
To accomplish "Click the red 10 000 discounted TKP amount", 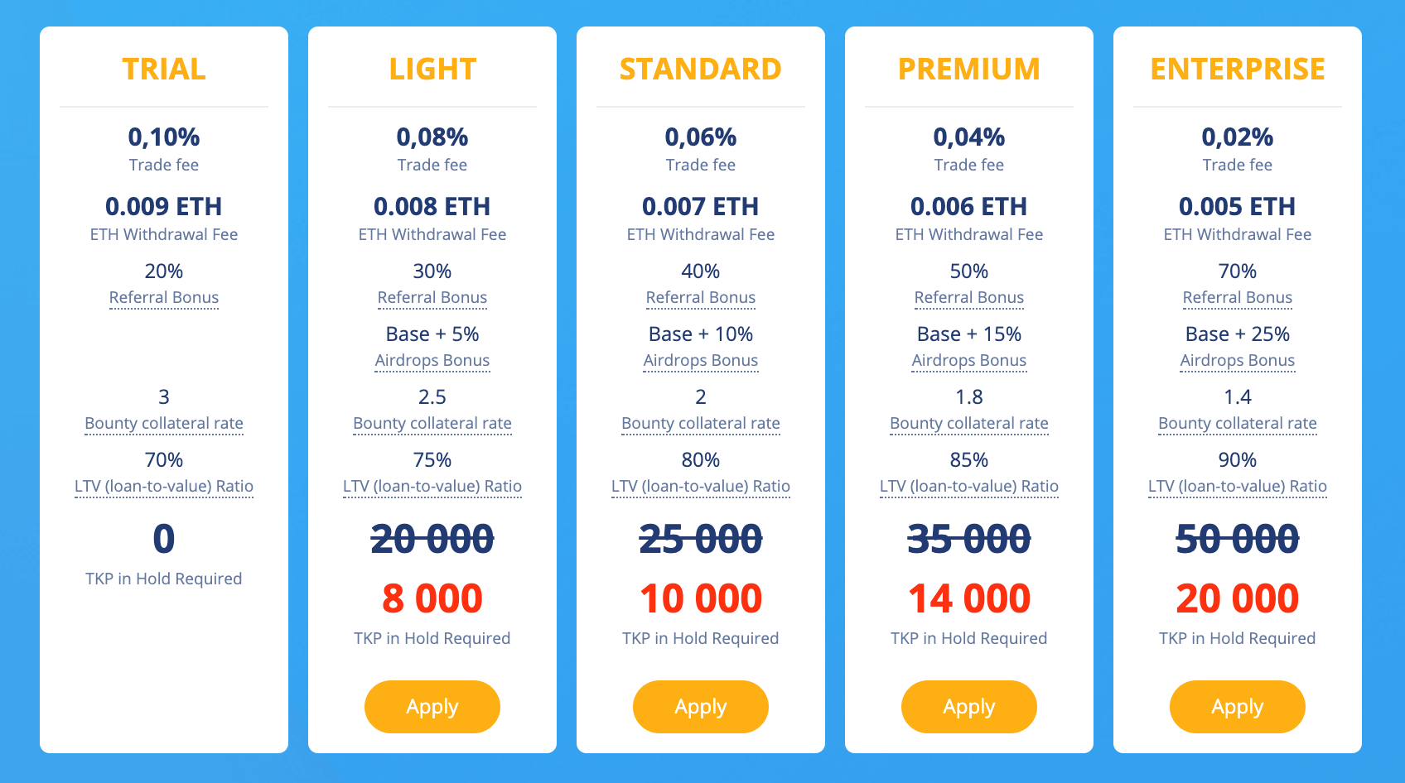I will [701, 598].
